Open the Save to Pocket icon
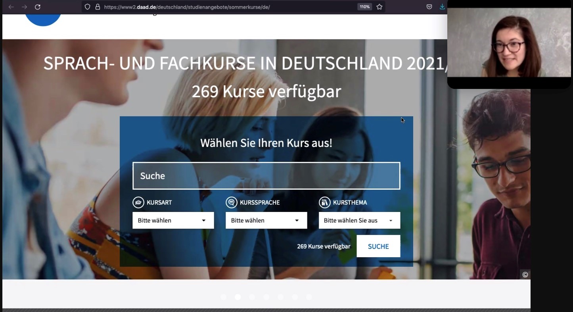 429,7
